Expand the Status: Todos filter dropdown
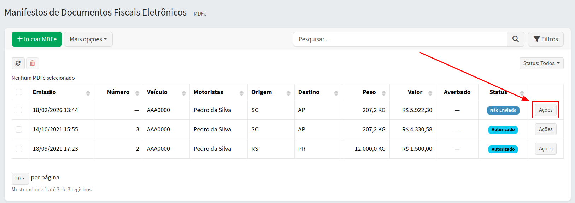This screenshot has height=203, width=575. 541,63
